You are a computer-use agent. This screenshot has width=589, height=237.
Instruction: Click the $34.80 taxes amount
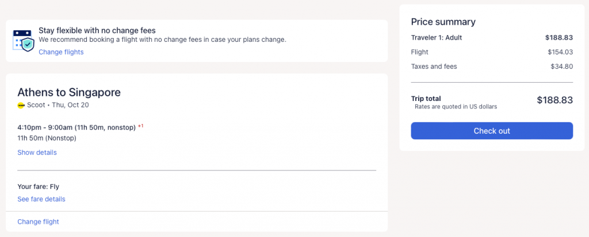tap(561, 67)
